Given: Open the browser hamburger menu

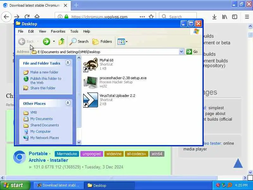Looking at the screenshot, I should [x=247, y=17].
